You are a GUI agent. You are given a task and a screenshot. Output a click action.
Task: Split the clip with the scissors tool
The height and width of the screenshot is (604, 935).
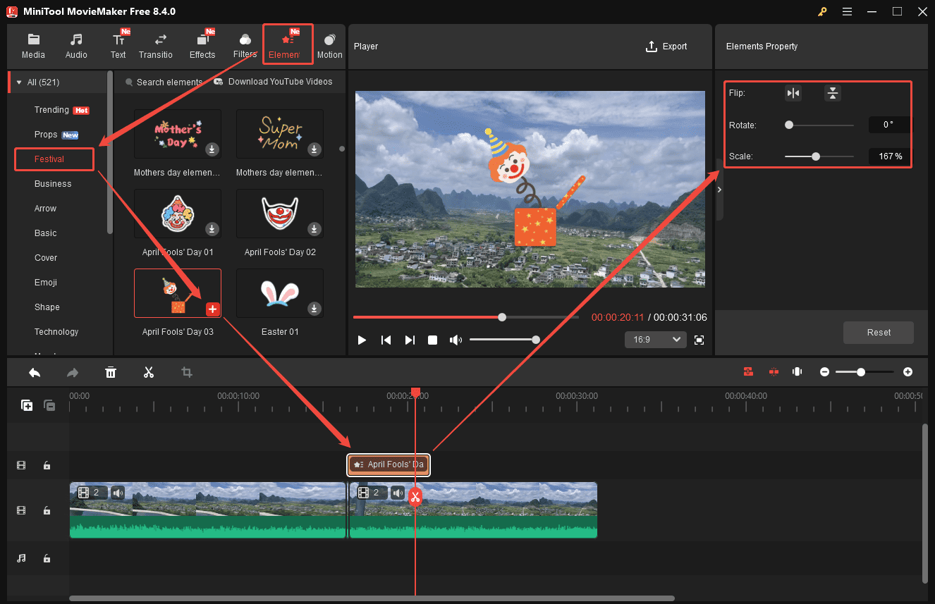149,371
